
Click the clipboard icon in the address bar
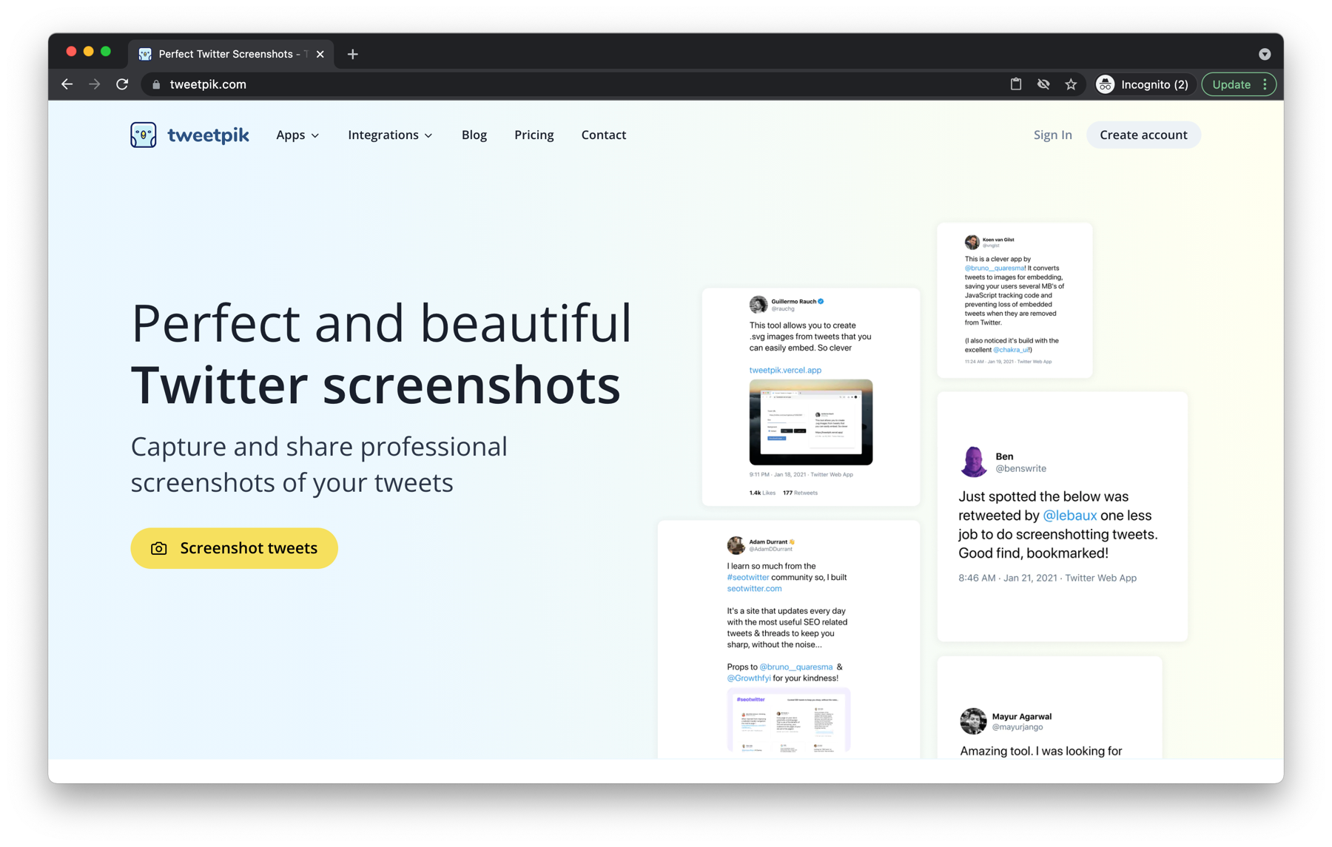(x=1016, y=84)
